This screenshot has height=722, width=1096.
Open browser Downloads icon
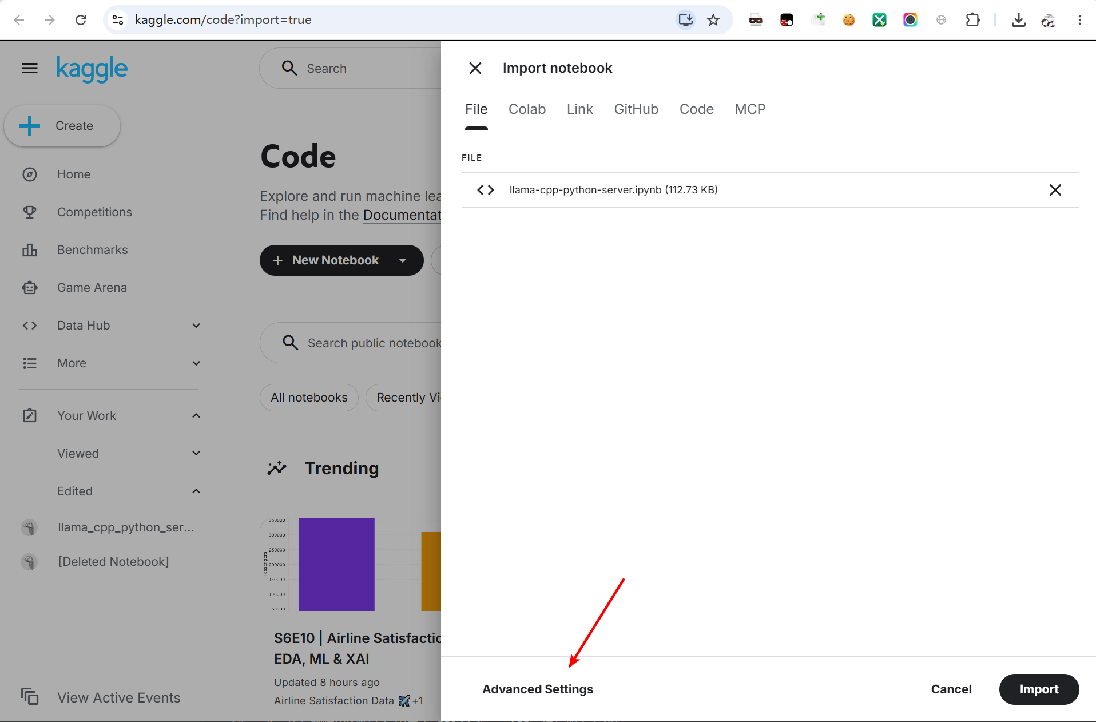1018,20
